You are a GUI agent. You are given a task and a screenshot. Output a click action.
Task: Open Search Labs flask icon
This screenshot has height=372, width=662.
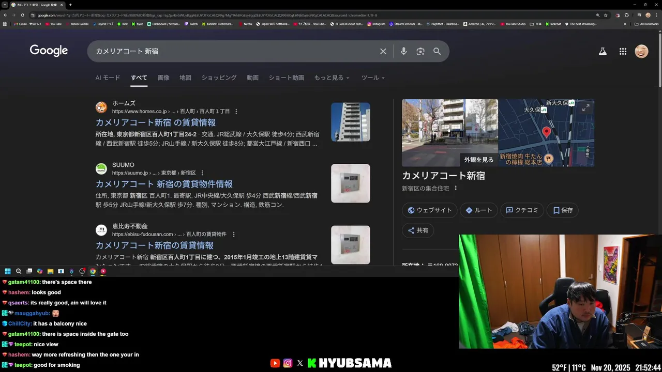tap(603, 51)
